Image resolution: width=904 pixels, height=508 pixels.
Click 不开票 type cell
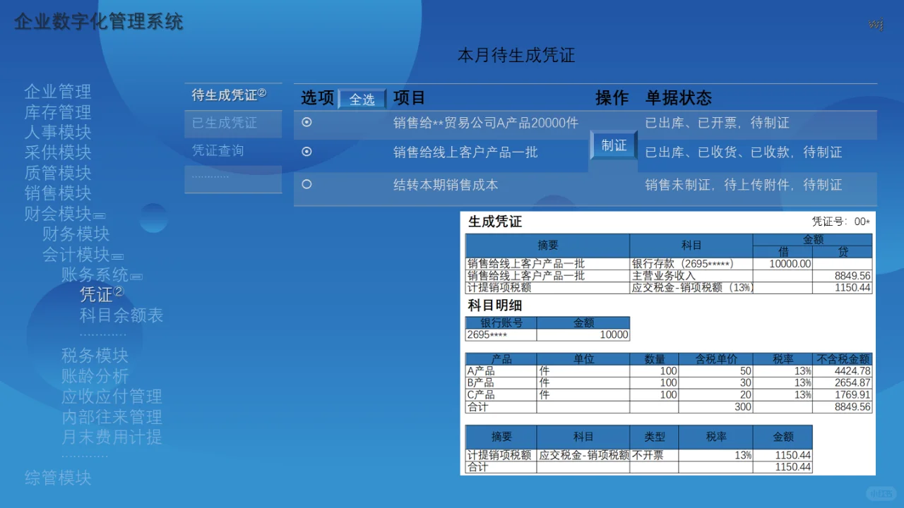(x=654, y=456)
